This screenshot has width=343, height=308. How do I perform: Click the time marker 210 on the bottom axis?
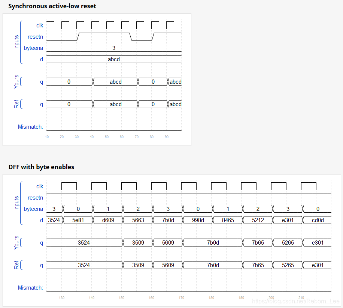[301, 298]
